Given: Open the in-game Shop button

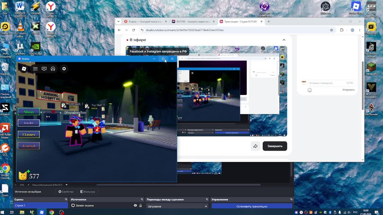Looking at the screenshot, I should pos(29,112).
